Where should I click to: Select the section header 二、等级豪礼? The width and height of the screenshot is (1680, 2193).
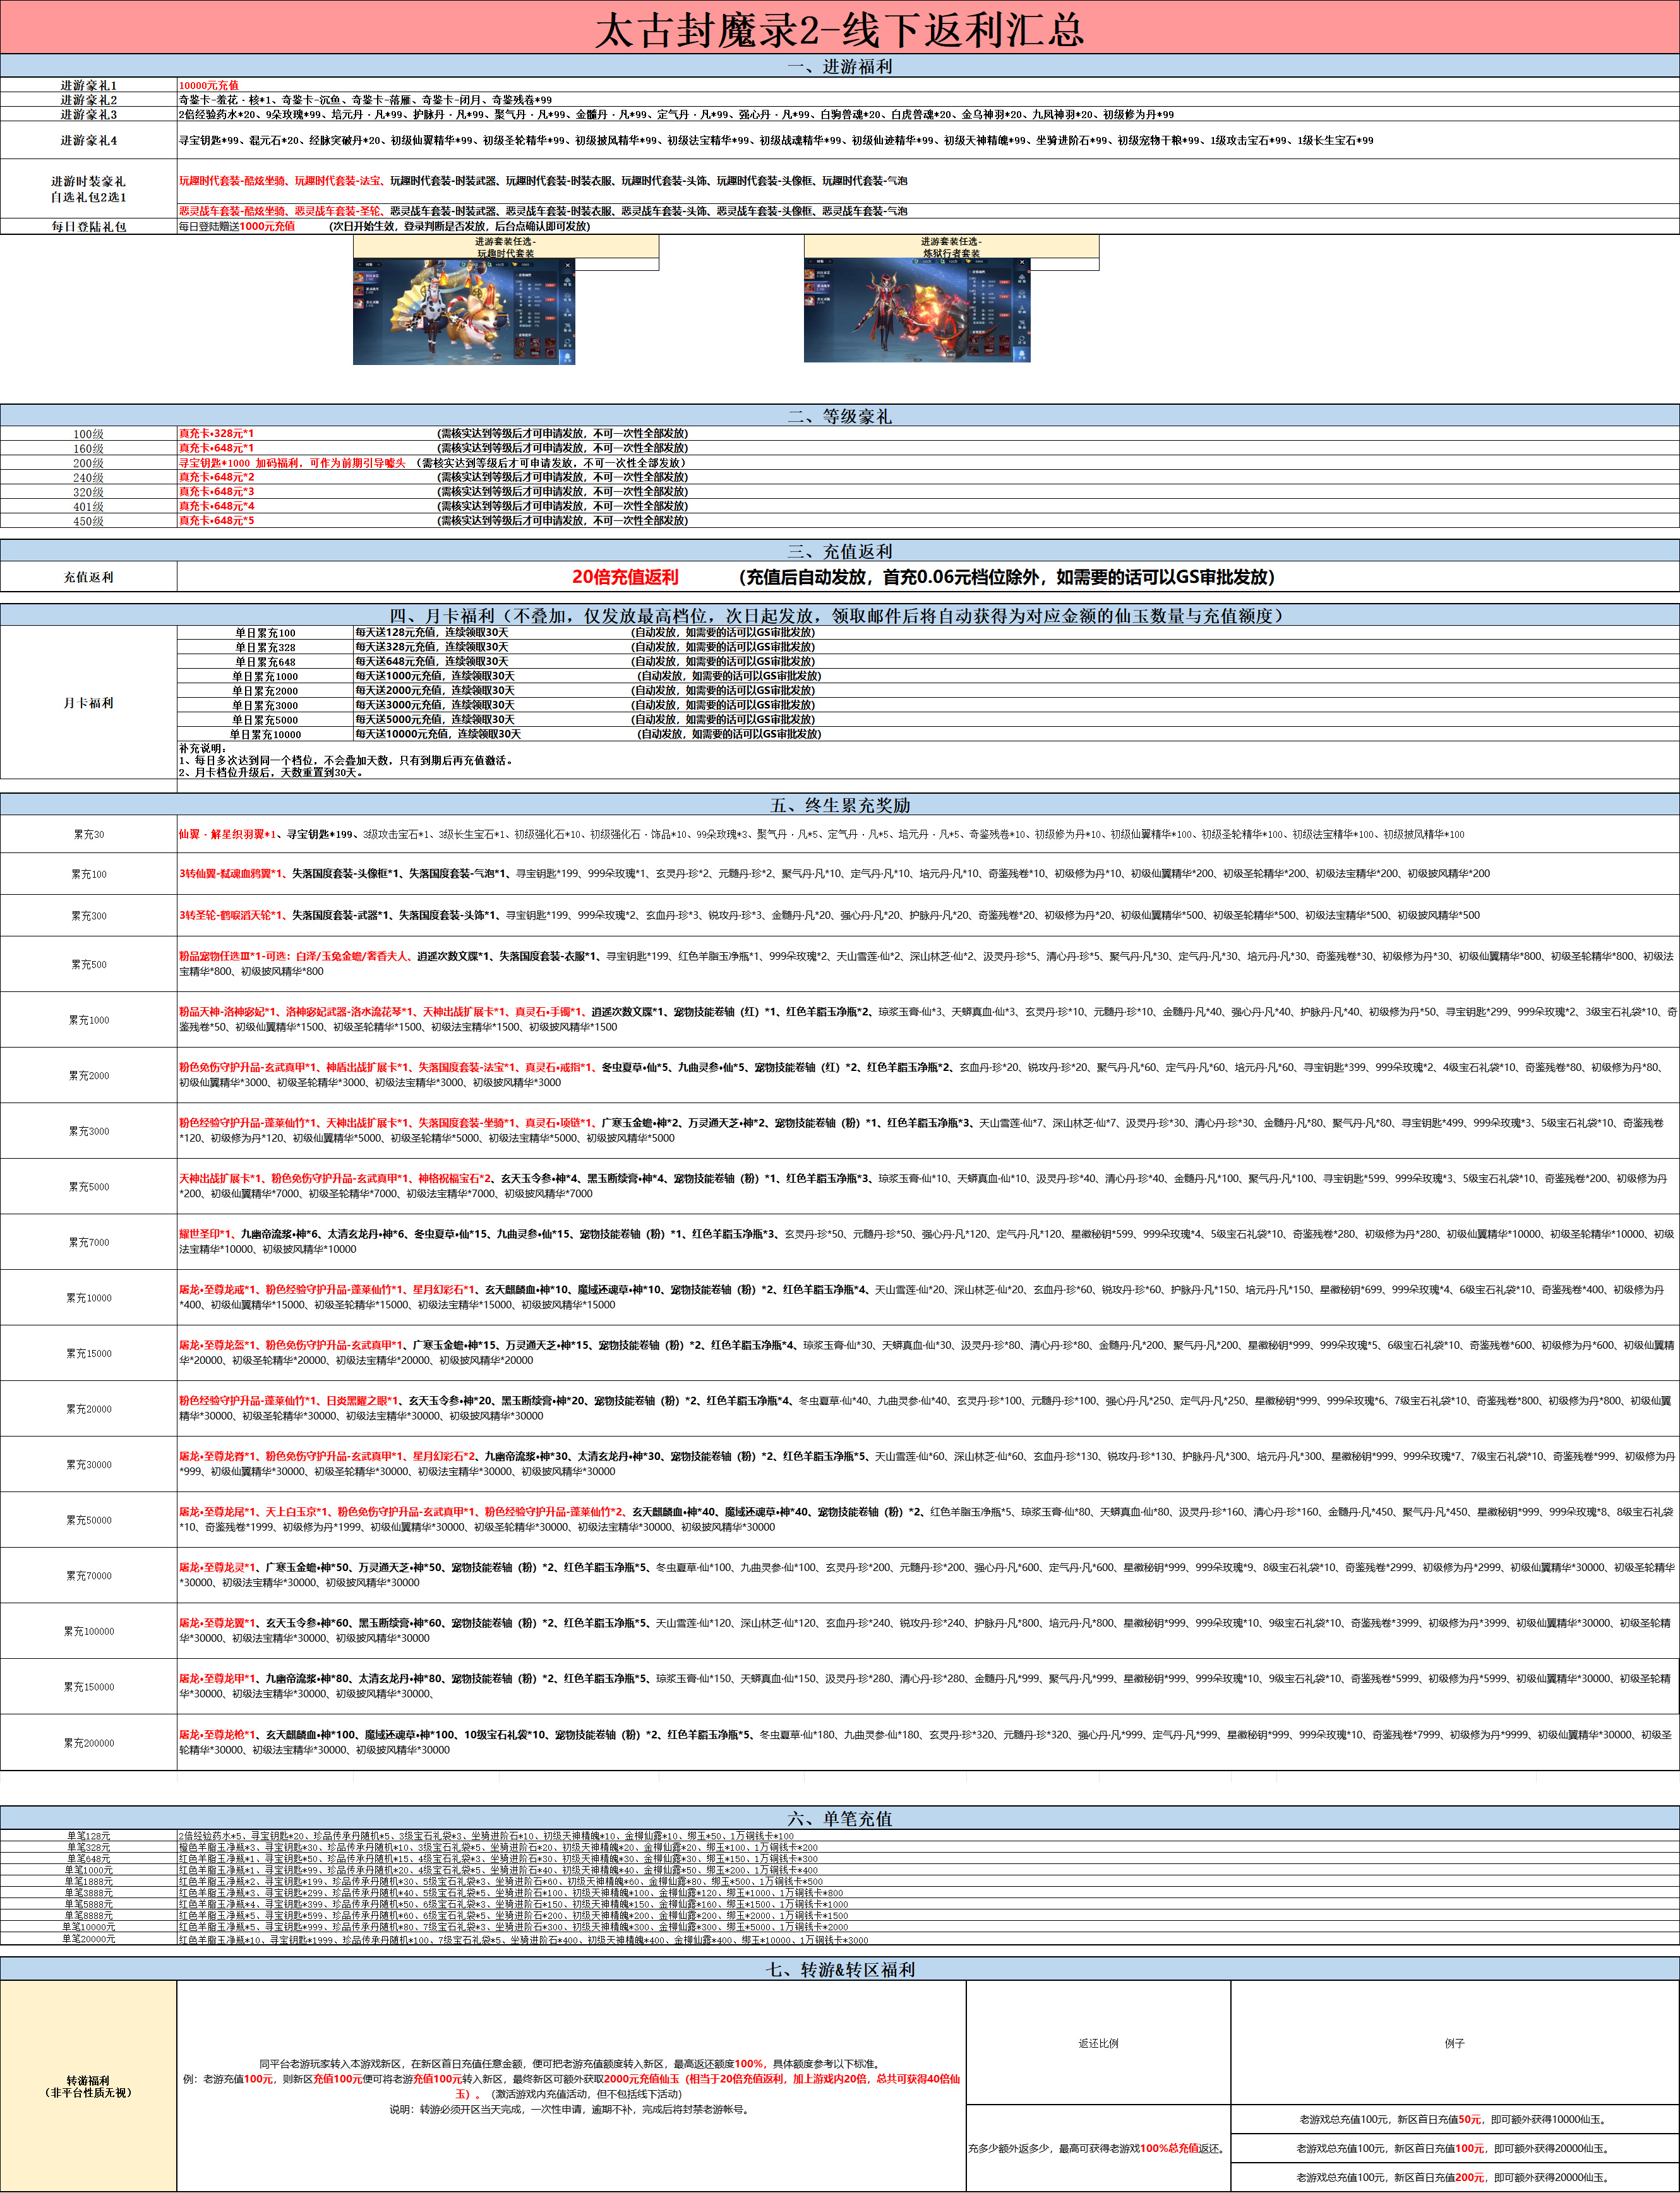click(839, 415)
